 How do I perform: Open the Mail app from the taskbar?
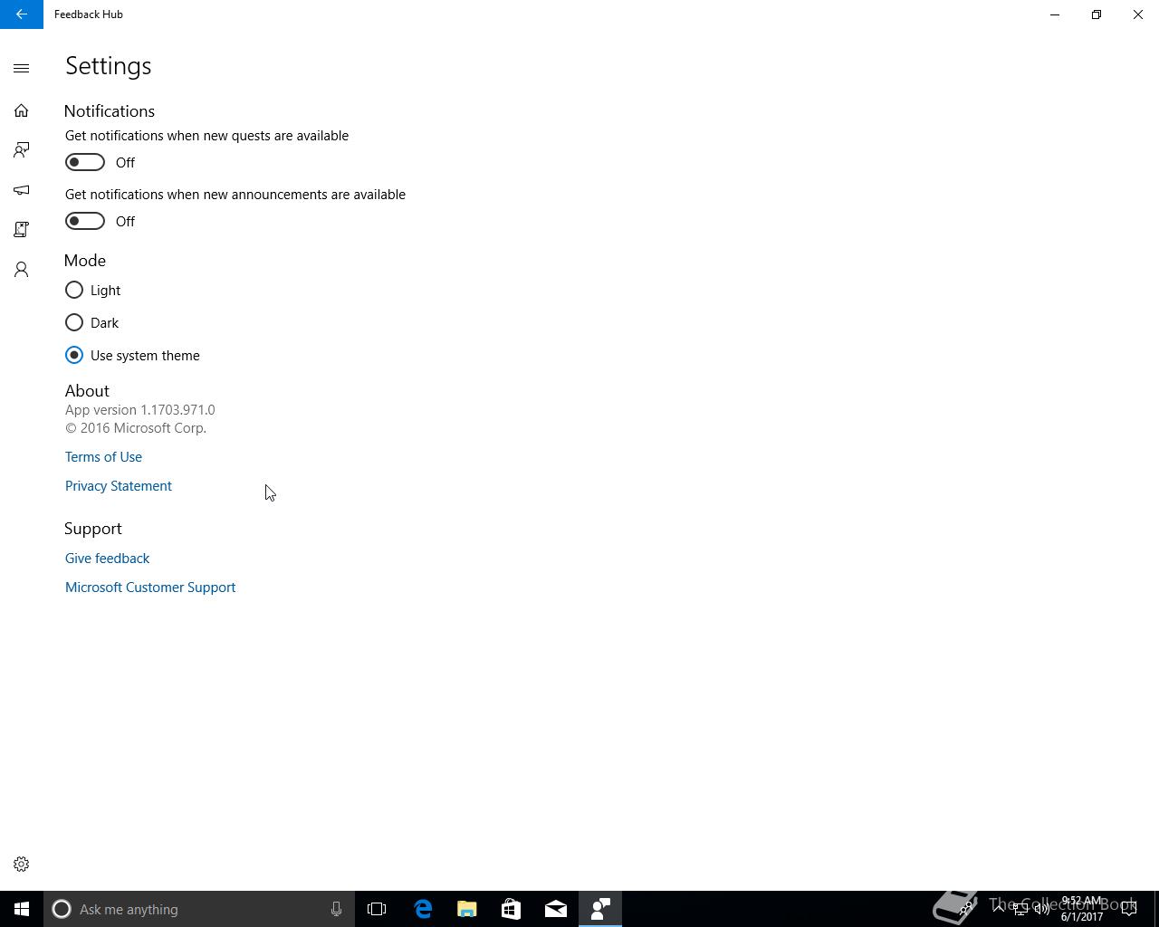point(555,909)
